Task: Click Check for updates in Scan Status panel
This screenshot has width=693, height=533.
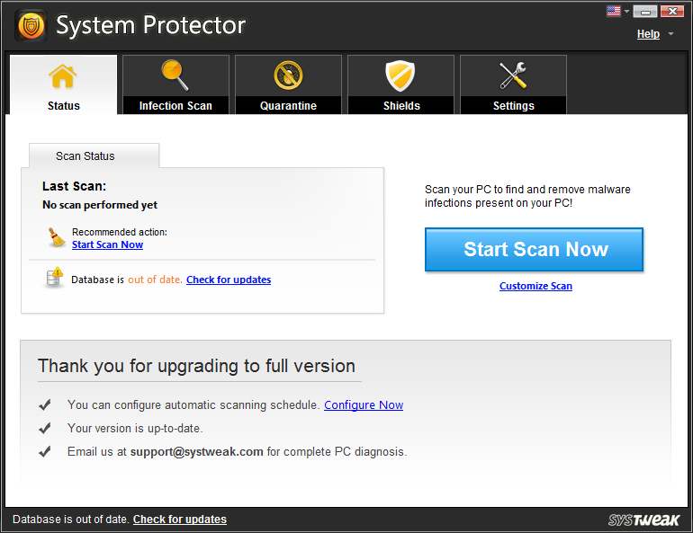Action: [x=229, y=280]
